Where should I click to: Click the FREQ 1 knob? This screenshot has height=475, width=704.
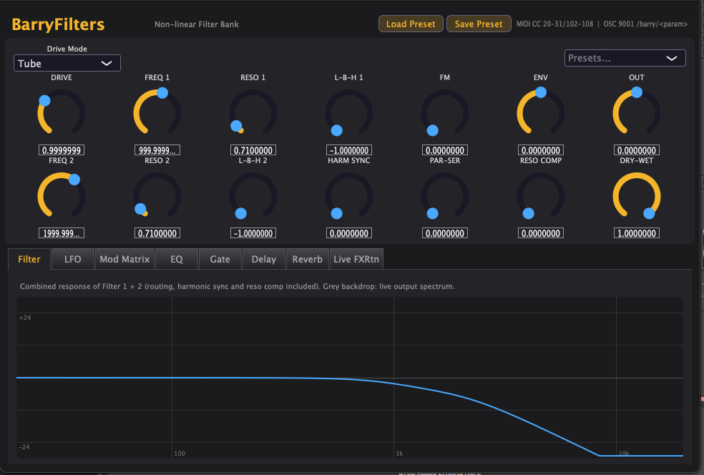tap(157, 113)
